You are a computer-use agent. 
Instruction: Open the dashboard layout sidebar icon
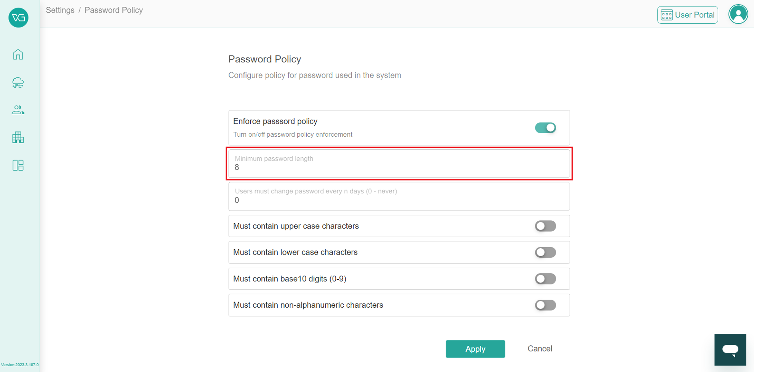click(18, 165)
